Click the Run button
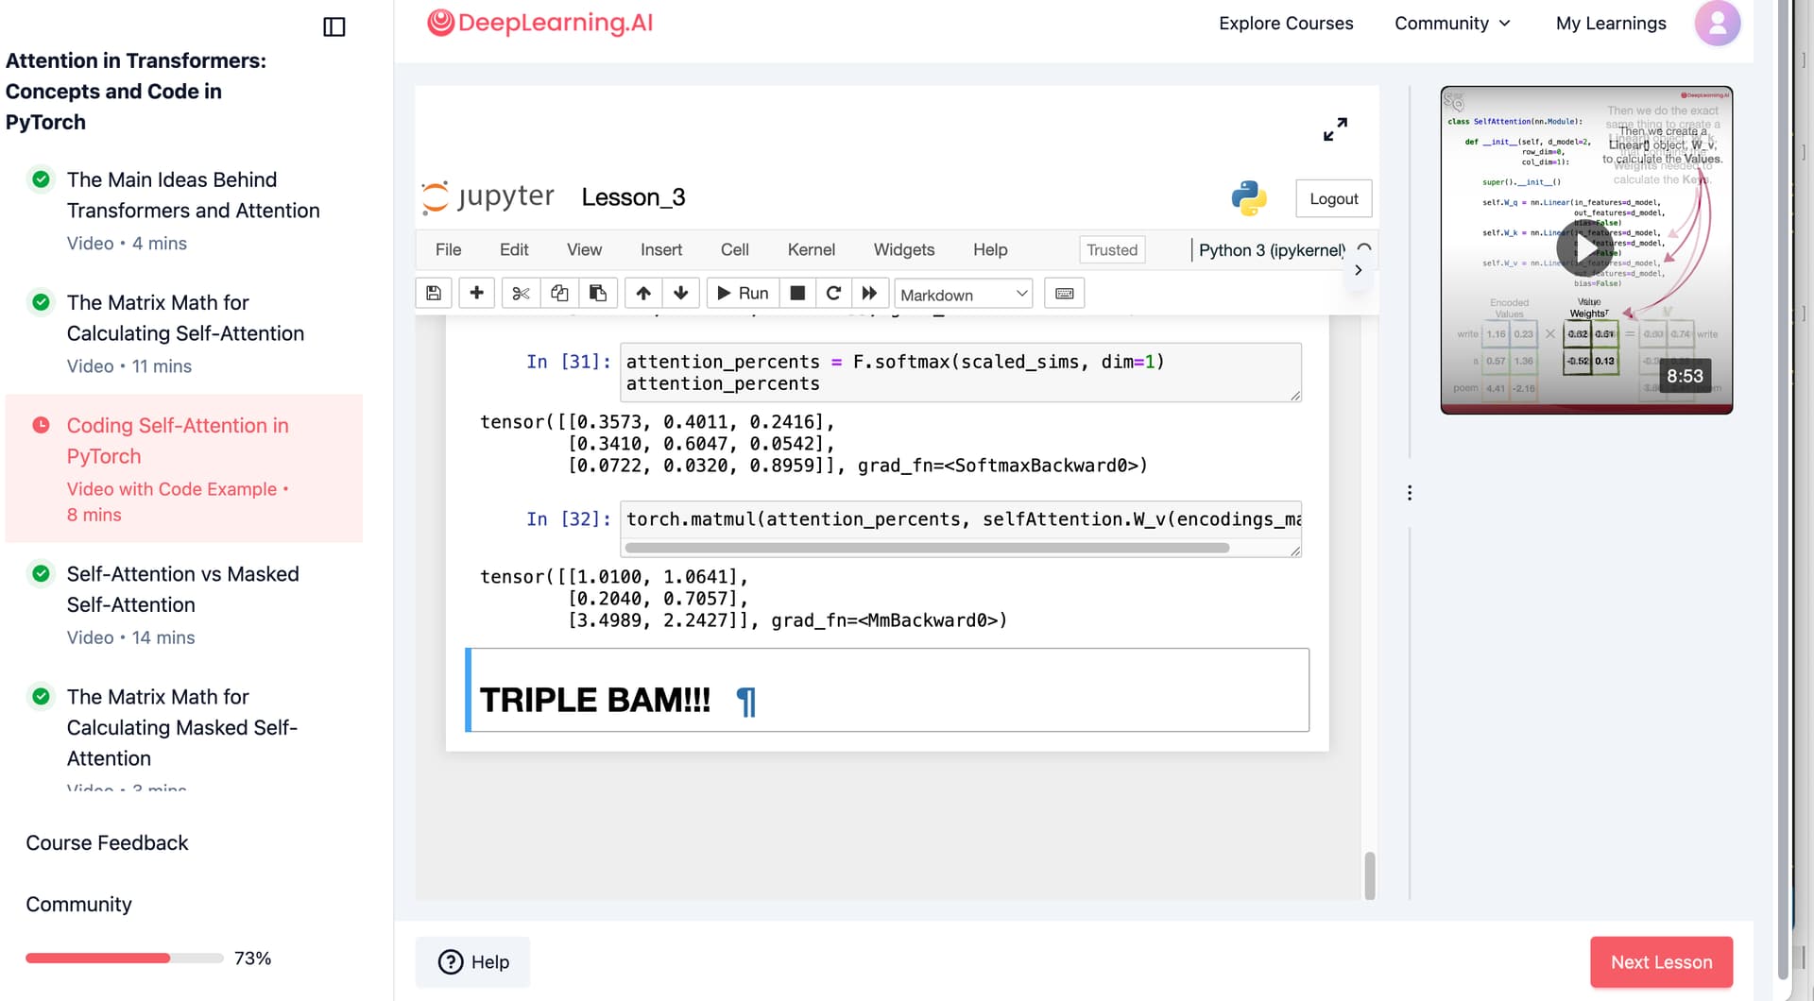The image size is (1814, 1001). (x=743, y=293)
